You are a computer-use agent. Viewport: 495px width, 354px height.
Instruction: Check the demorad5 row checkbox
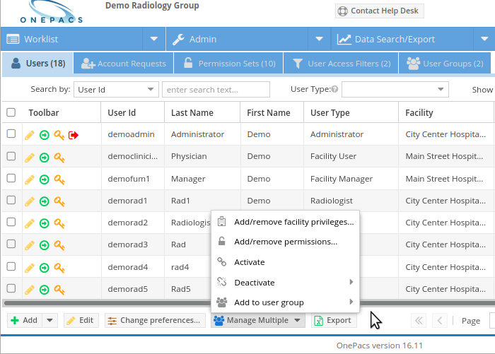(x=11, y=288)
